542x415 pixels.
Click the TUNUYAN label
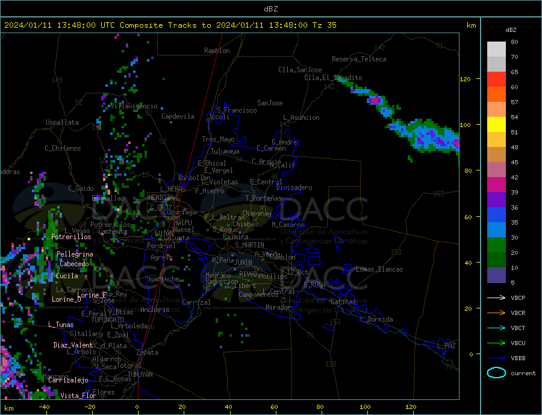tap(140, 375)
